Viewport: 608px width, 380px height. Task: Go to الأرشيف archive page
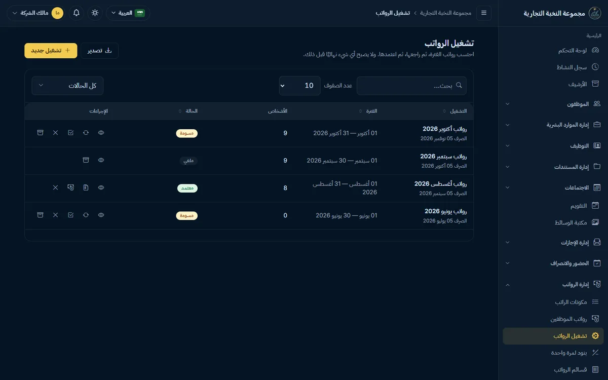point(553,84)
